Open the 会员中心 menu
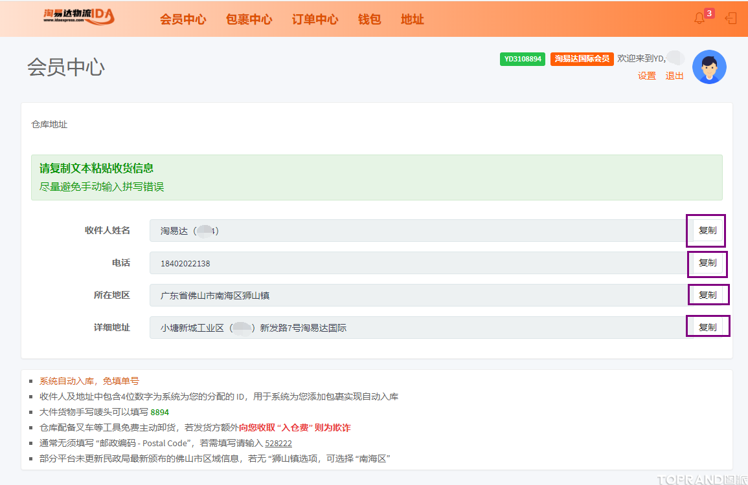The image size is (748, 485). coord(183,19)
